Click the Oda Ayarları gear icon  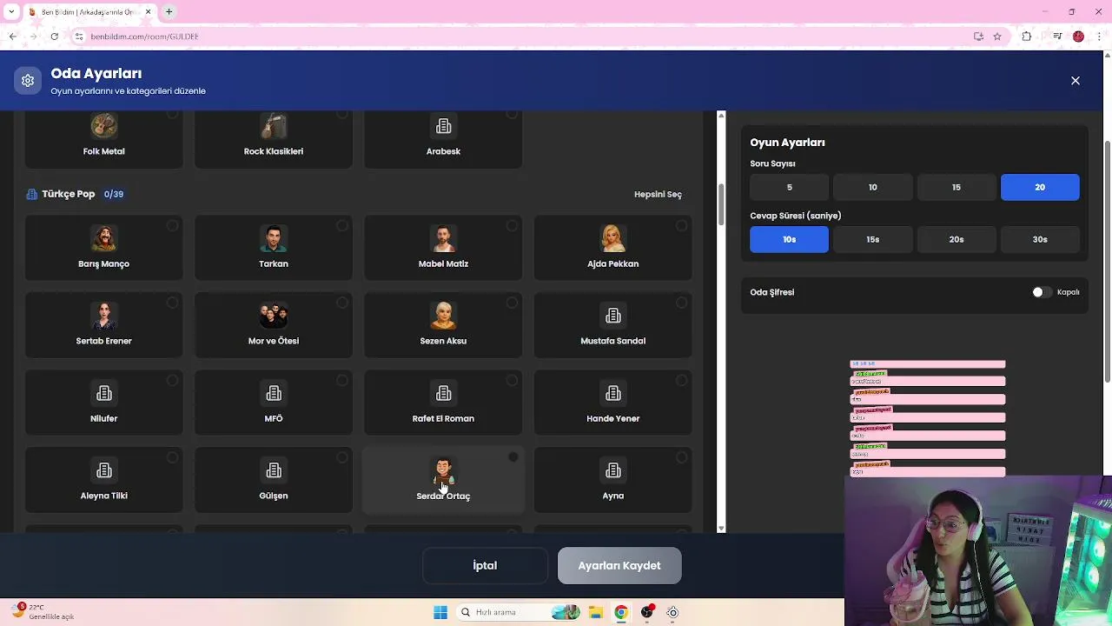[28, 80]
